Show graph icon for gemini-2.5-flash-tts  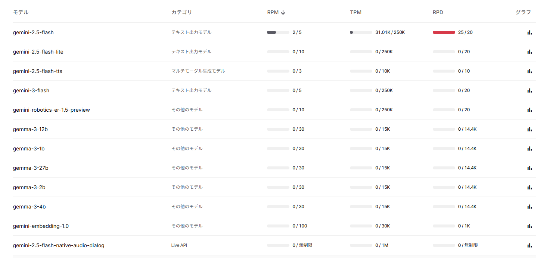529,71
